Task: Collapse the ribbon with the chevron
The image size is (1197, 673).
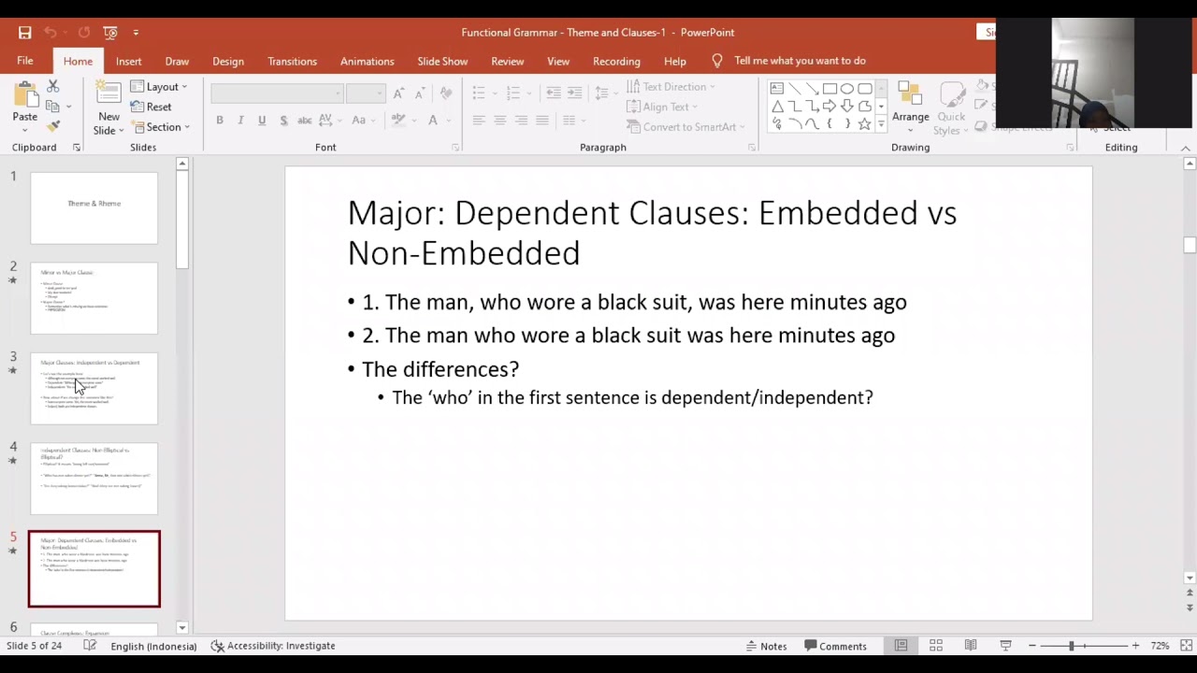Action: (x=1185, y=148)
